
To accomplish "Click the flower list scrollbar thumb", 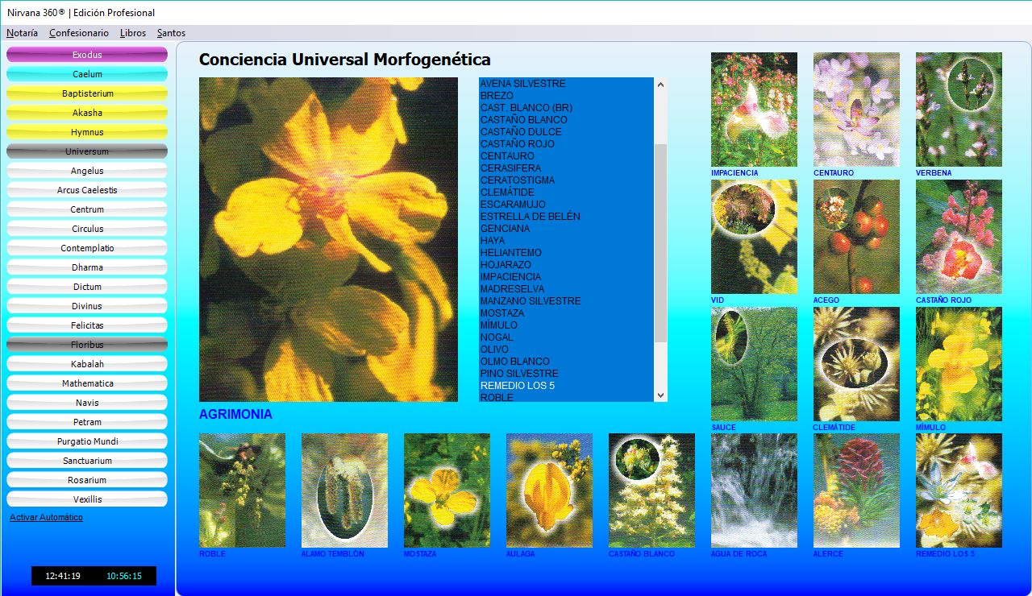I will click(661, 243).
